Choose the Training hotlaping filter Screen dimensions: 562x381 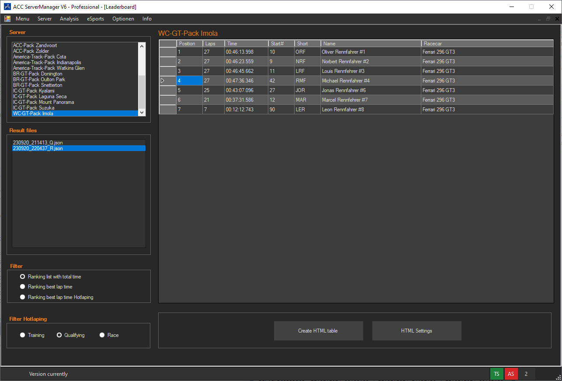coord(23,335)
